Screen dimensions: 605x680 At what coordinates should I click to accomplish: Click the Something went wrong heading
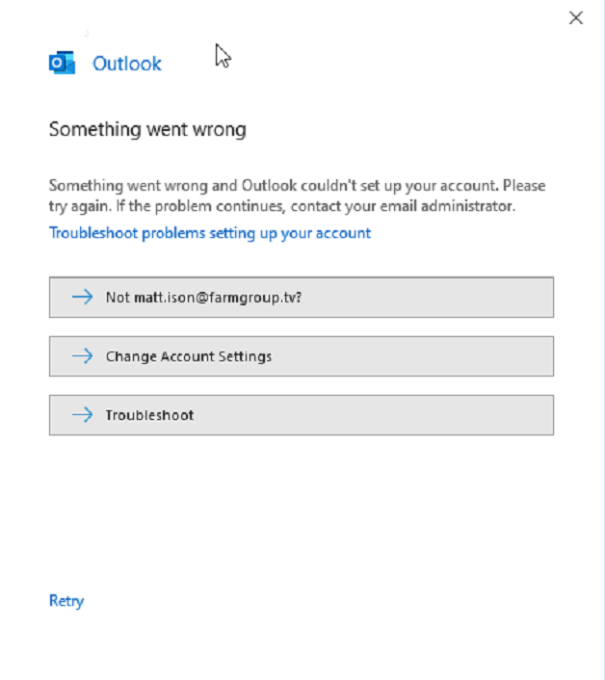click(x=147, y=129)
